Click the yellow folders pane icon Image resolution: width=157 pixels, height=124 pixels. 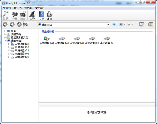tap(150, 24)
